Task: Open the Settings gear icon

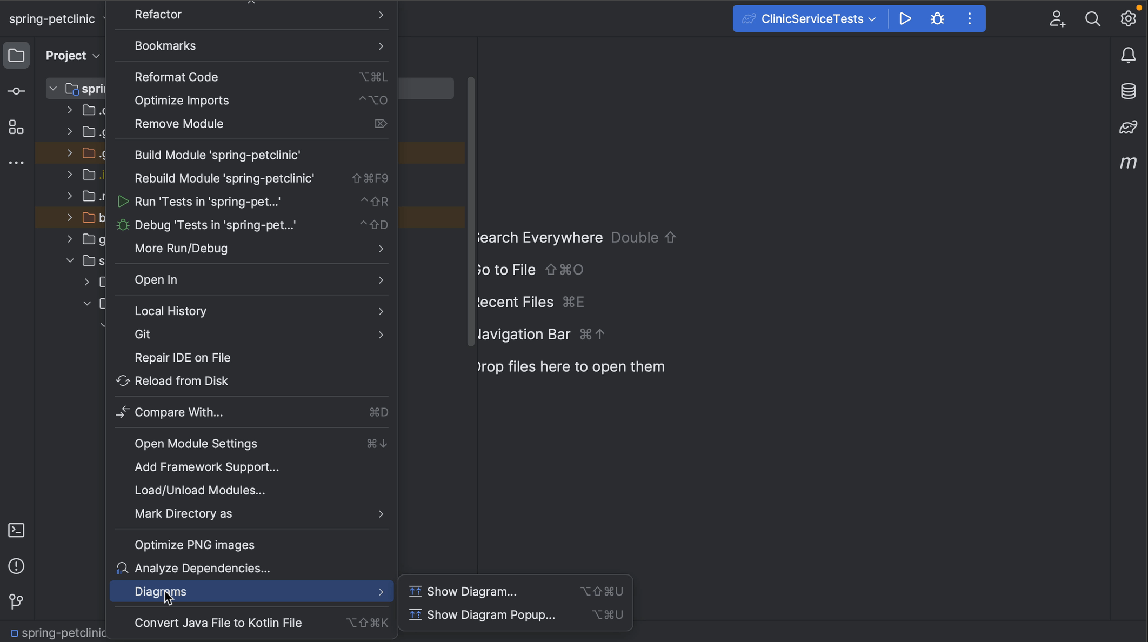Action: click(1129, 18)
